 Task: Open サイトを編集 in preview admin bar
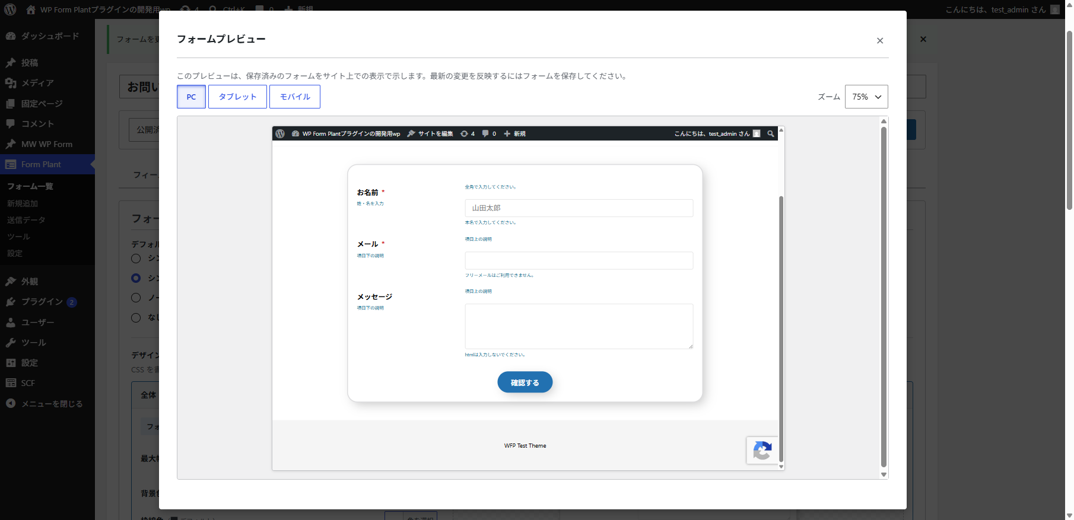point(430,133)
